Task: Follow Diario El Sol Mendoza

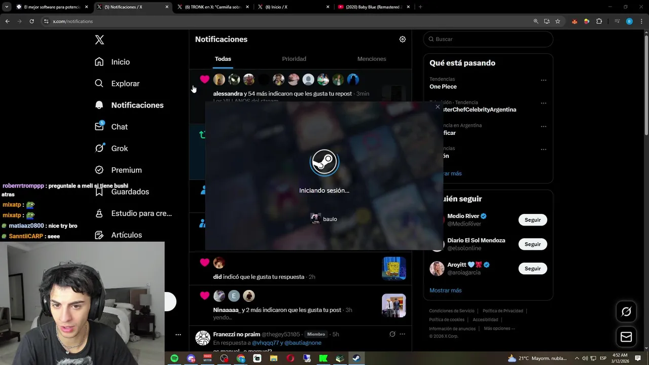Action: coord(532,244)
